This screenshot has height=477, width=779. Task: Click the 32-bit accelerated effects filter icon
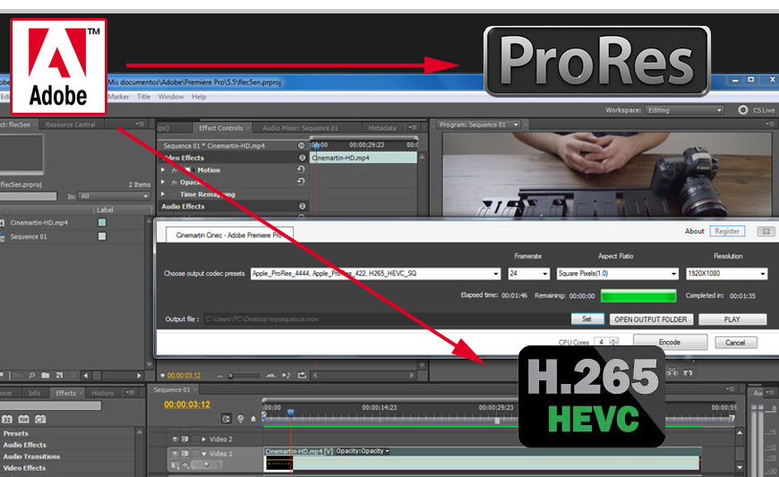(7, 419)
